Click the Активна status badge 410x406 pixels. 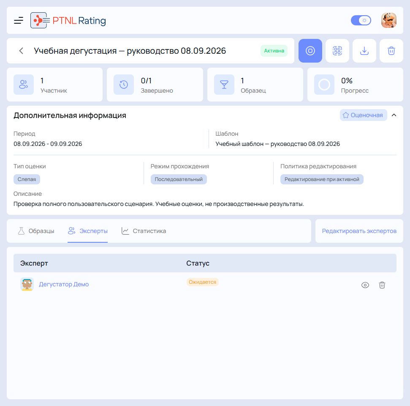[x=274, y=51]
